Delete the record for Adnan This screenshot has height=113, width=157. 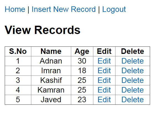coord(133,61)
